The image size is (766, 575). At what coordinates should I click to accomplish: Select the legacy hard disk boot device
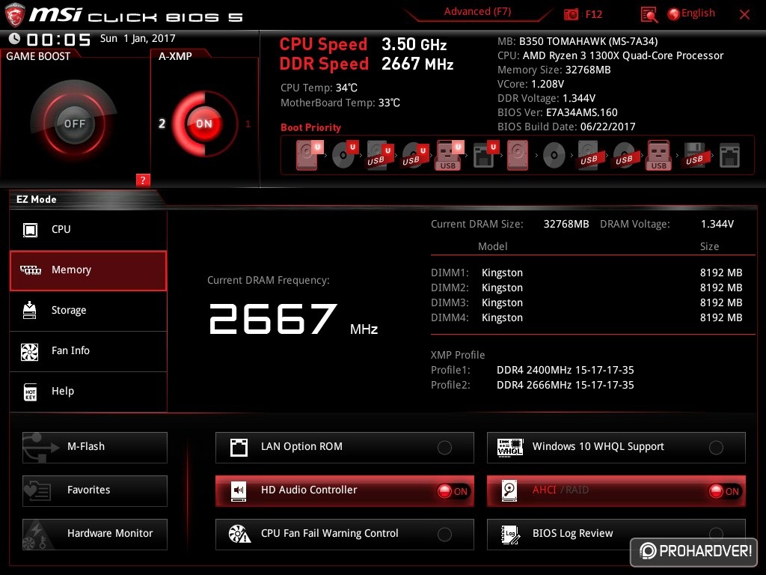coord(518,155)
